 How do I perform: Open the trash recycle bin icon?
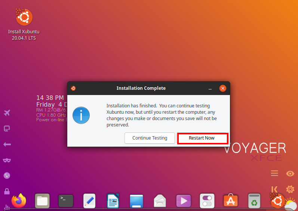click(254, 201)
